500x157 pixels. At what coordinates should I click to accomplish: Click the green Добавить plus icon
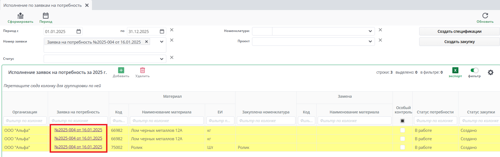[121, 70]
